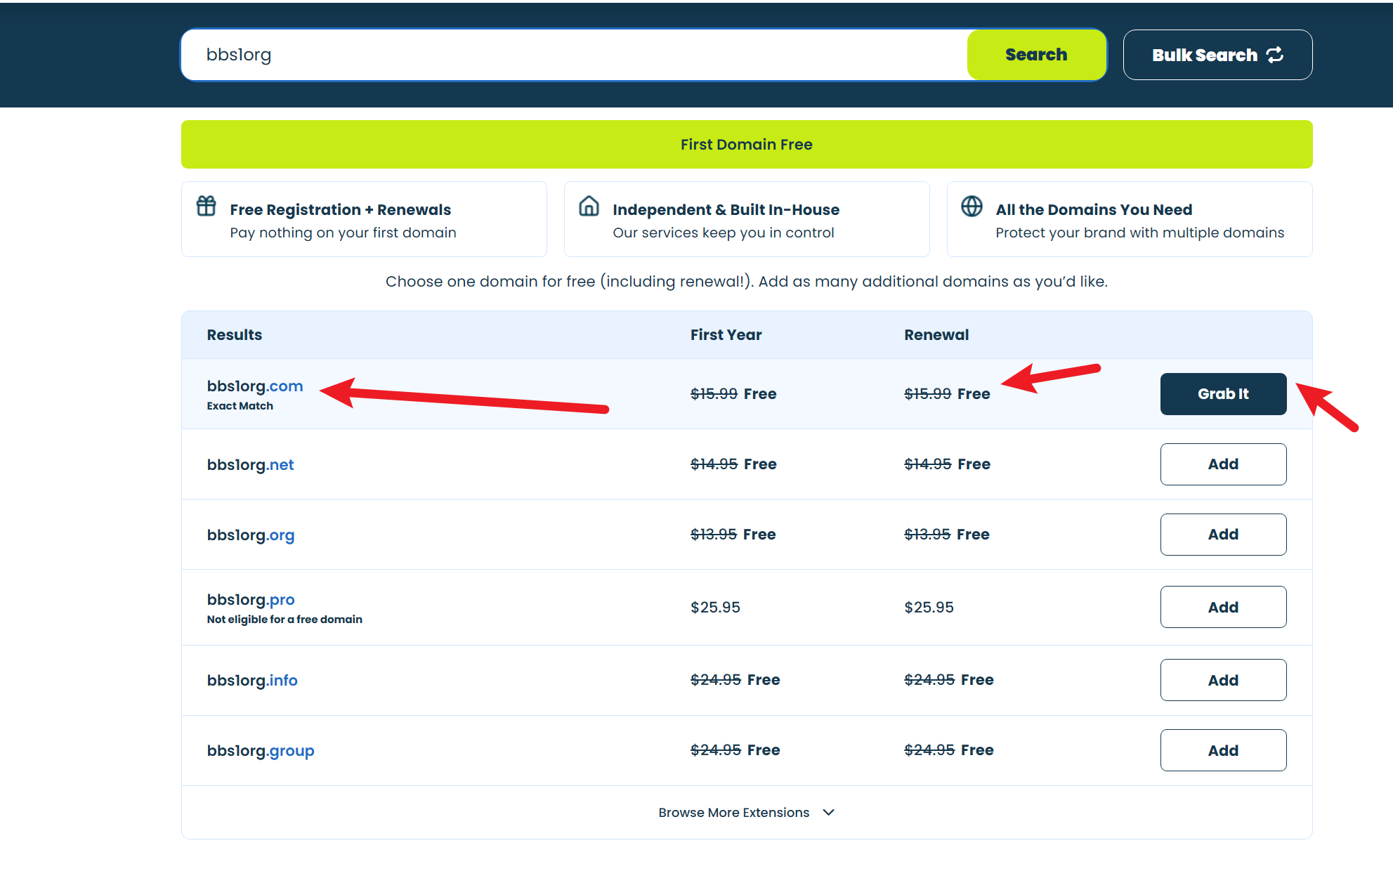This screenshot has height=883, width=1393.
Task: Click the swap arrows icon in Bulk Search
Action: 1275,55
